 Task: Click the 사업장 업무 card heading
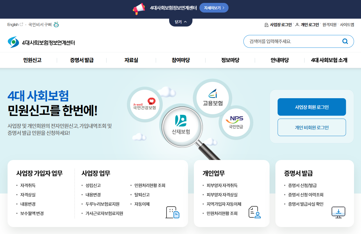[x=96, y=173]
